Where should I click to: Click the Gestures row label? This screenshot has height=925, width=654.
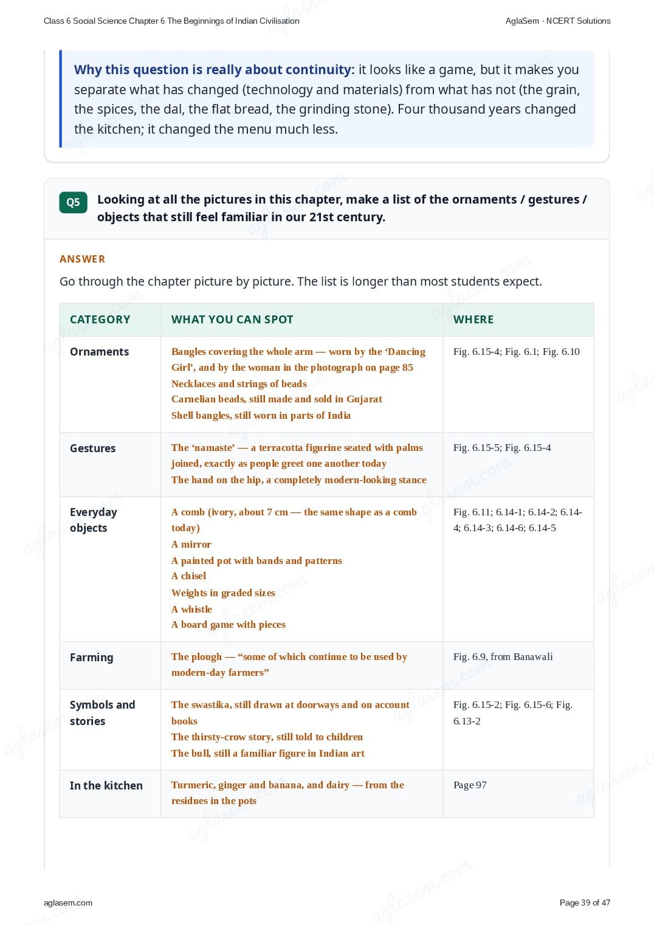pos(93,449)
